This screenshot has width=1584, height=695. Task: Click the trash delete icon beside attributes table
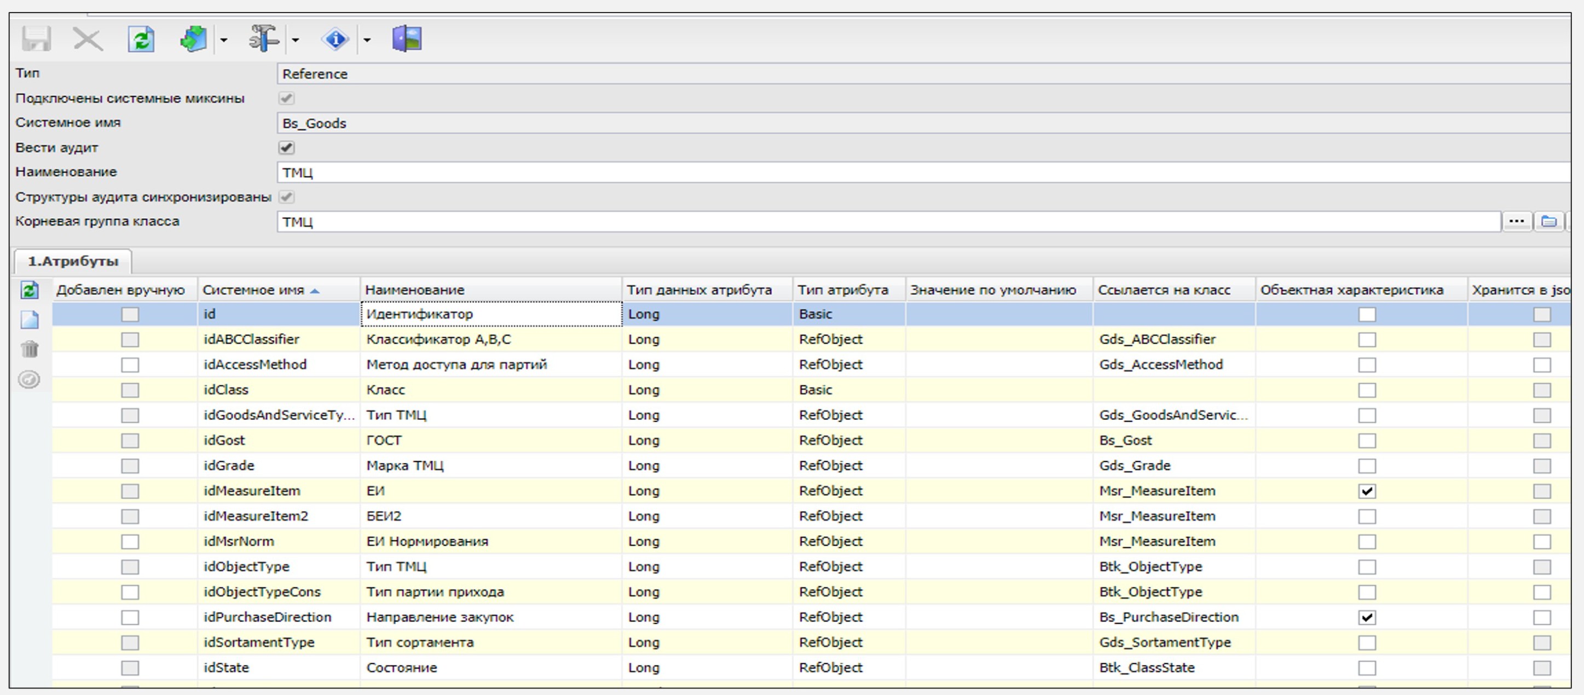[30, 349]
